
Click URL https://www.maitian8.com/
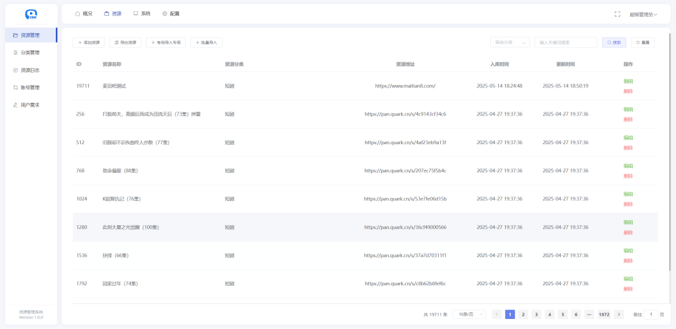pyautogui.click(x=405, y=86)
